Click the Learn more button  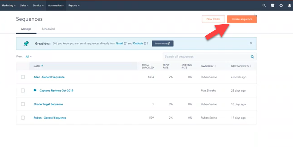163,43
